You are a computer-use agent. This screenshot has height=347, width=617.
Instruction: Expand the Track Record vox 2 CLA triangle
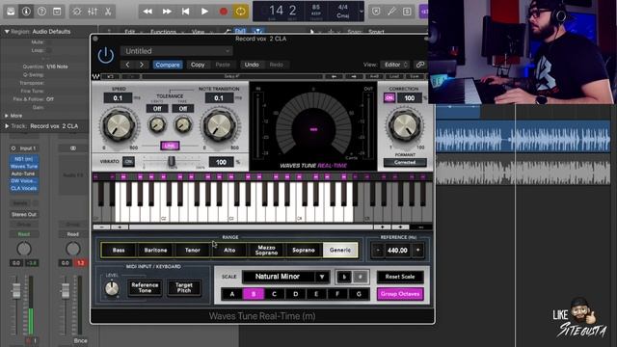coord(7,126)
